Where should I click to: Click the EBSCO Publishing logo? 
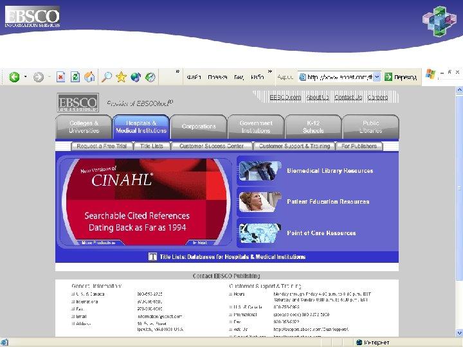coord(78,103)
